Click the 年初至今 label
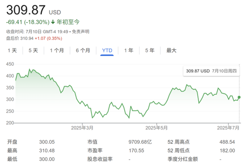The height and width of the screenshot is (167, 244). click(x=68, y=22)
